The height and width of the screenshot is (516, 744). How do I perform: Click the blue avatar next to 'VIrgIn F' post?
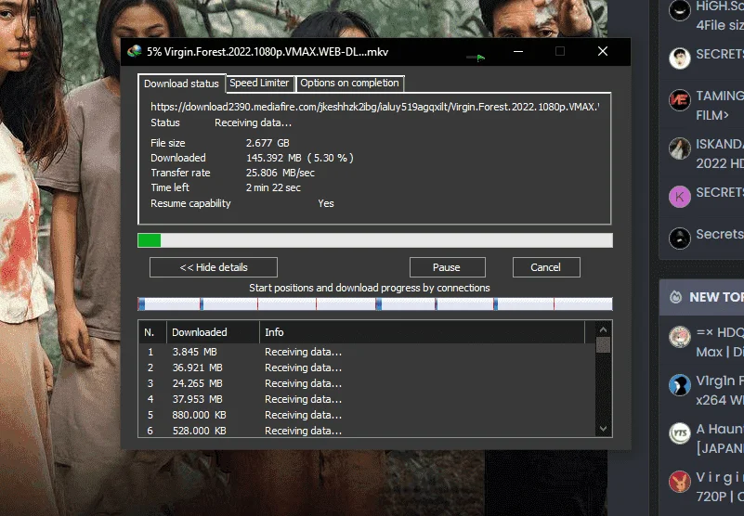click(x=680, y=385)
